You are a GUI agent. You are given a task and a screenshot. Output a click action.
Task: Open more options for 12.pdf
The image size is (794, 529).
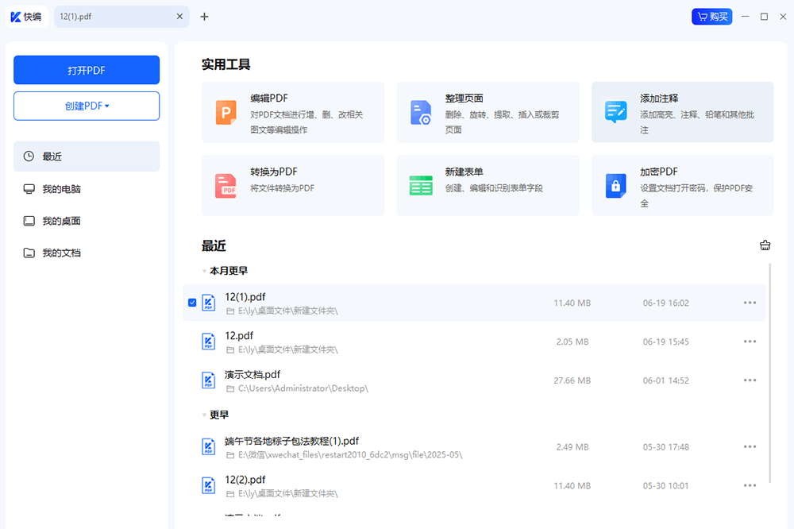tap(750, 342)
